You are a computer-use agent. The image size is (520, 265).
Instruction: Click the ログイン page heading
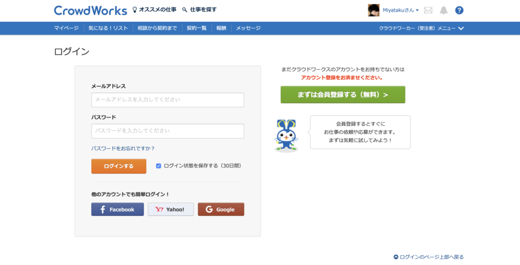point(72,52)
